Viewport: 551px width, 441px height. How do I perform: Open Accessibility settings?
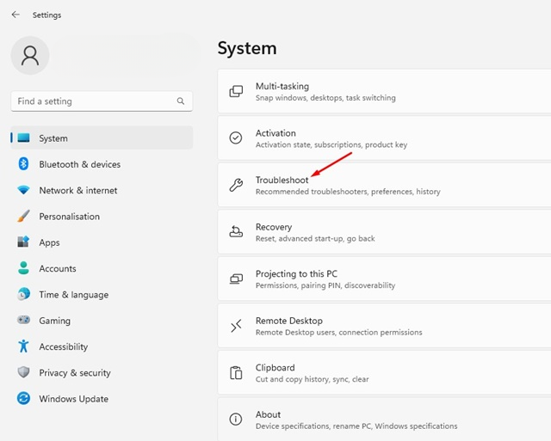pos(102,346)
